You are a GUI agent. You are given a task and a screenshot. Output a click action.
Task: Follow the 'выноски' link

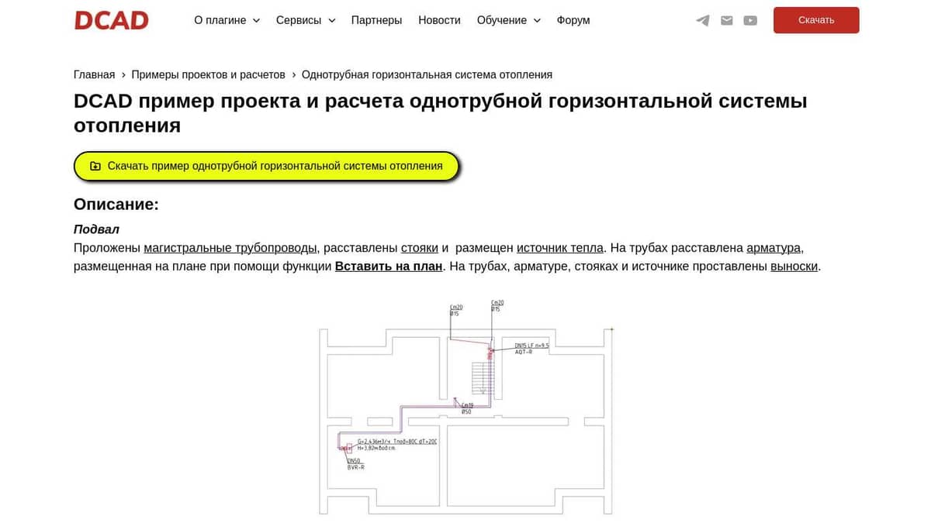pyautogui.click(x=794, y=267)
